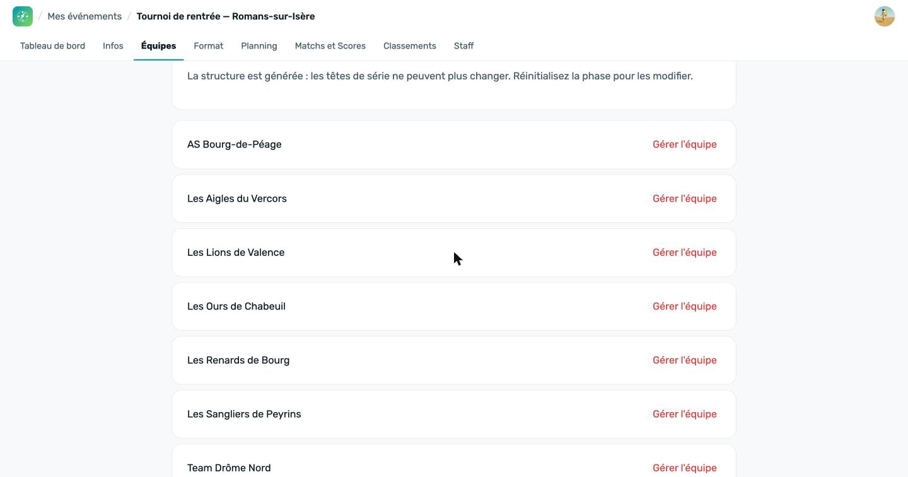Select the AS Bourg-de-Péage team name
908x477 pixels.
click(x=235, y=144)
